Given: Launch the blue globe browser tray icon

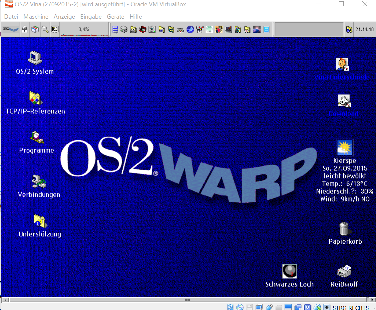Looking at the screenshot, I should point(190,30).
